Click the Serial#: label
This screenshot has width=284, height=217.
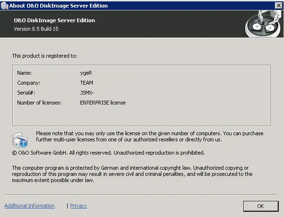pos(26,93)
